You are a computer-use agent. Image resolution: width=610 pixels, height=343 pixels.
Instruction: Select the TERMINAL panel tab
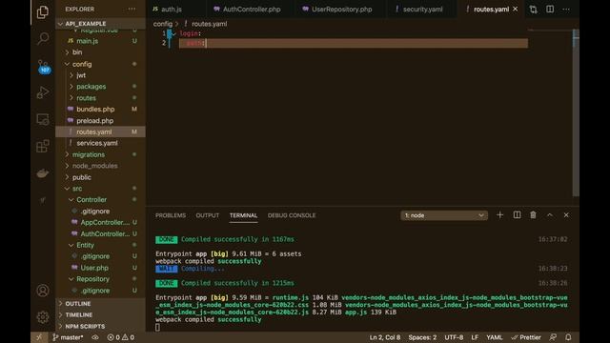(x=243, y=215)
